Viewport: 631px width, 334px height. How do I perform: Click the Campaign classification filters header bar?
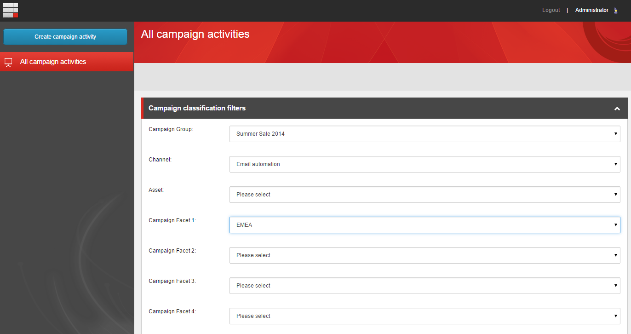point(384,108)
